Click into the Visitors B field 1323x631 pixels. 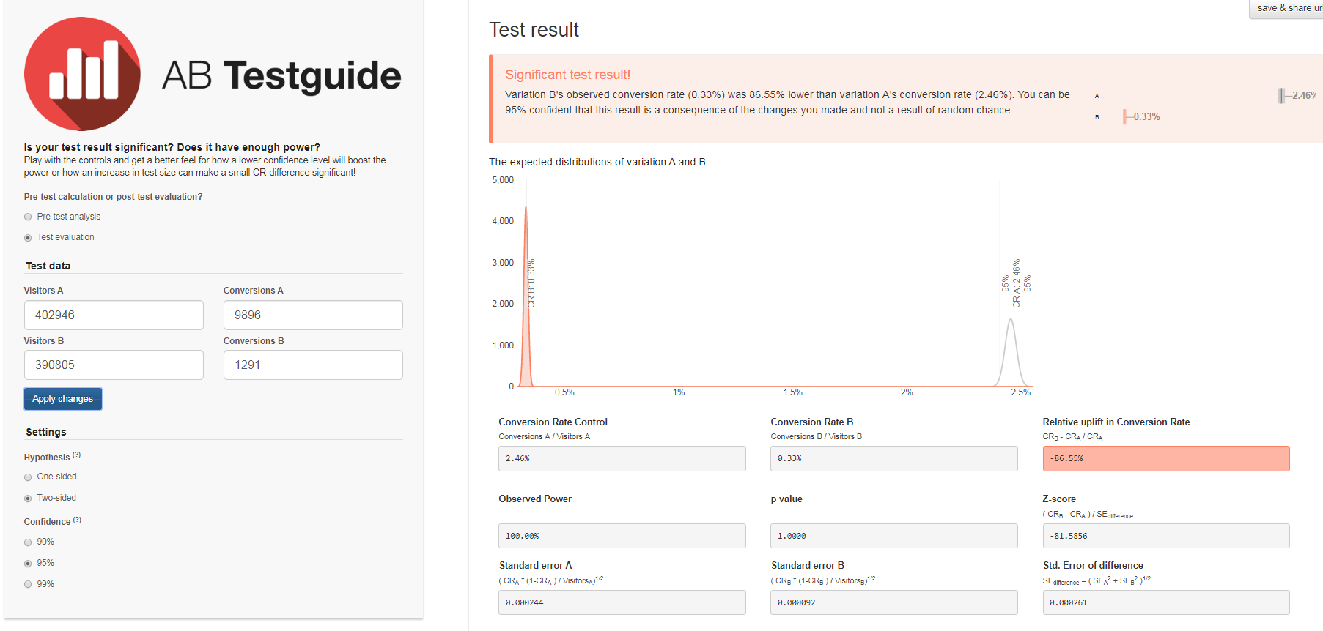point(114,365)
